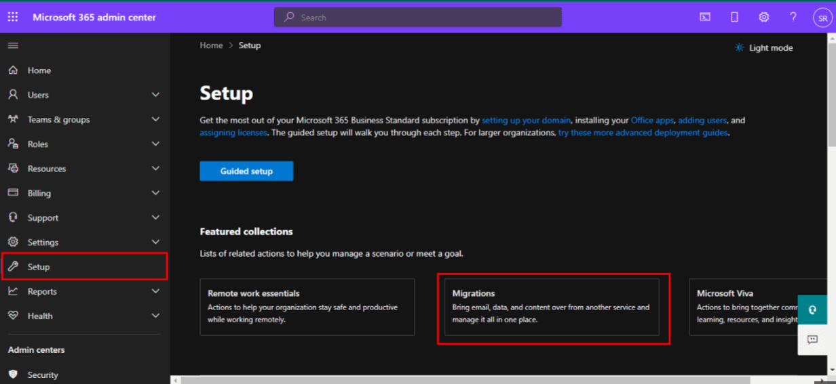836x384 pixels.
Task: Open the SR account avatar
Action: pyautogui.click(x=822, y=18)
